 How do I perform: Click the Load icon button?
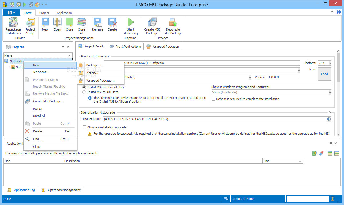[325, 74]
